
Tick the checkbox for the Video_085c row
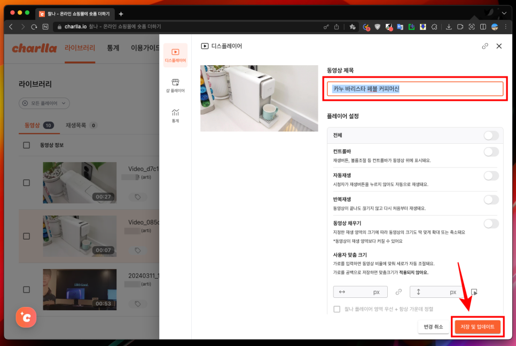[x=27, y=236]
